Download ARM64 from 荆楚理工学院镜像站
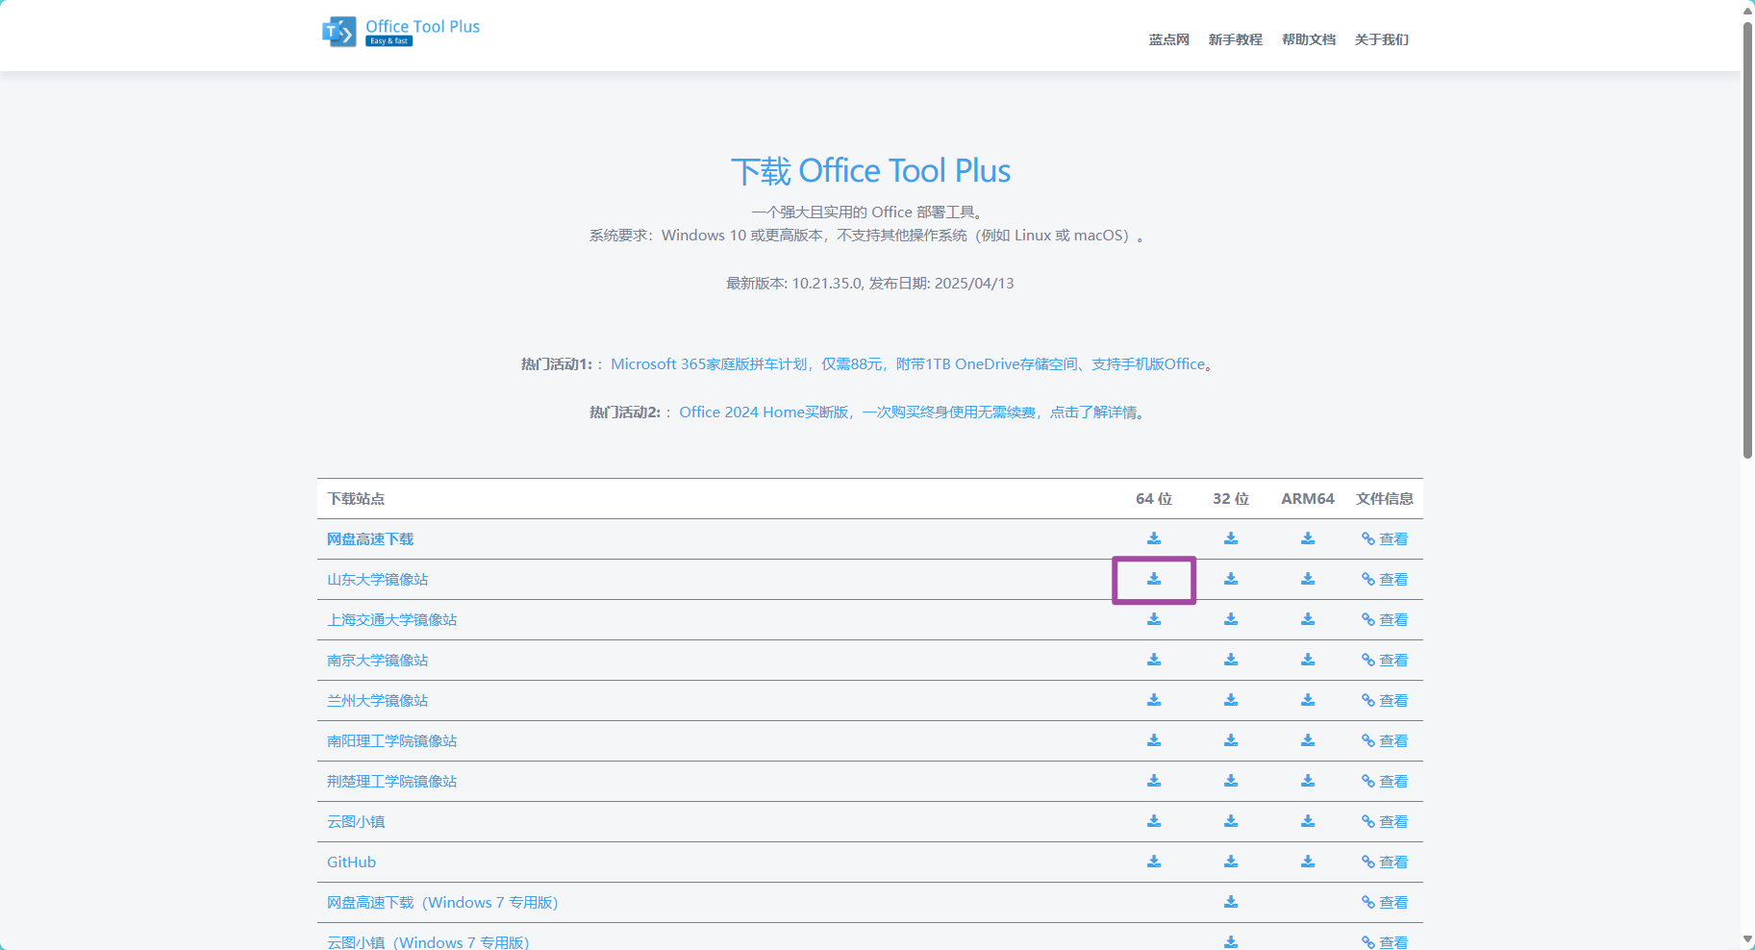 (x=1308, y=781)
